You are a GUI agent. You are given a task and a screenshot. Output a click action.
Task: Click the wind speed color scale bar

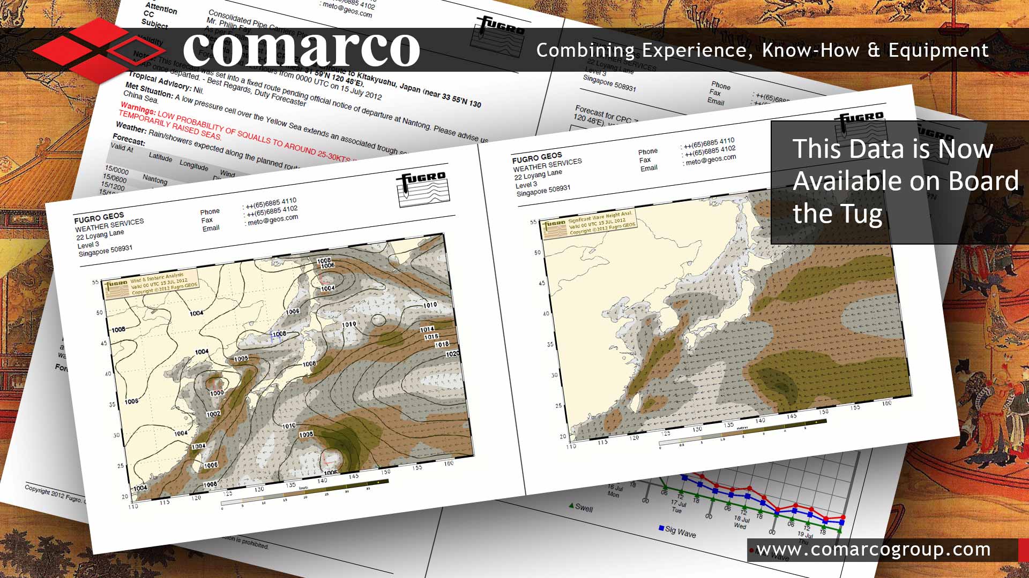pyautogui.click(x=304, y=492)
